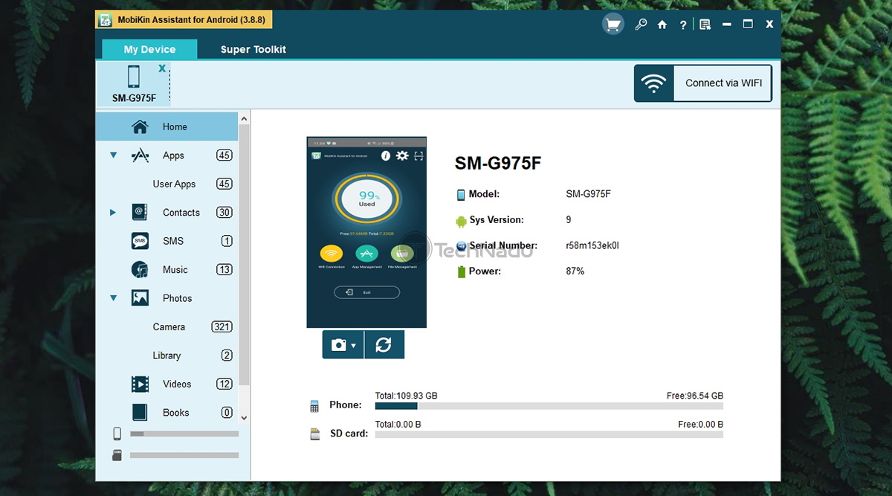892x496 pixels.
Task: Collapse the Photos tree arrow
Action: [x=114, y=298]
